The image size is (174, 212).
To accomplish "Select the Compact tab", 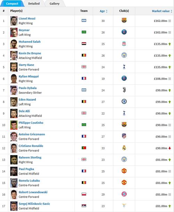I will coord(12,3).
